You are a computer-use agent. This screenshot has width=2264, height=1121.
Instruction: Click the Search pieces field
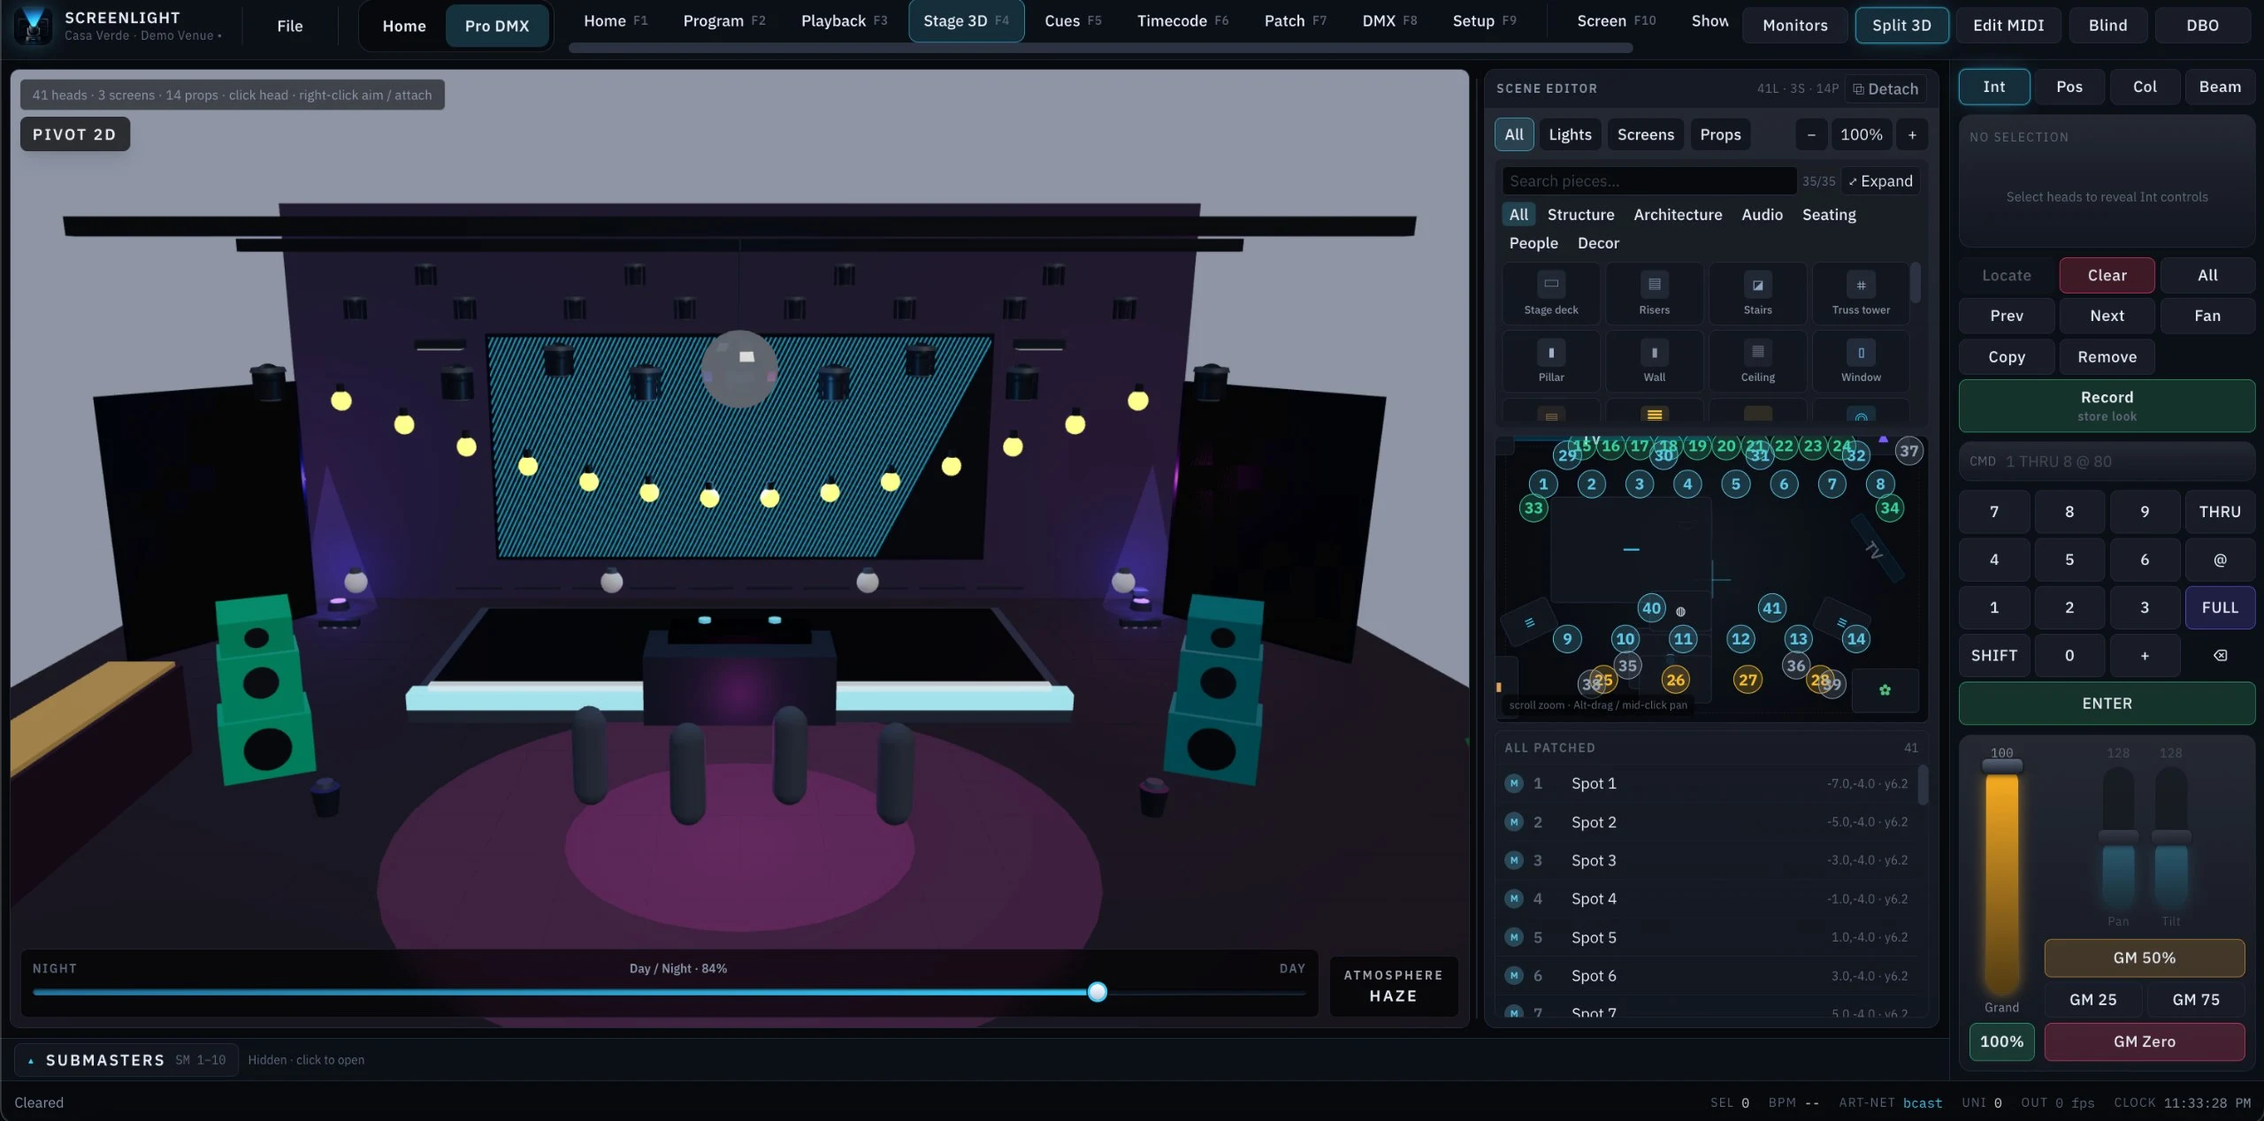pyautogui.click(x=1649, y=181)
